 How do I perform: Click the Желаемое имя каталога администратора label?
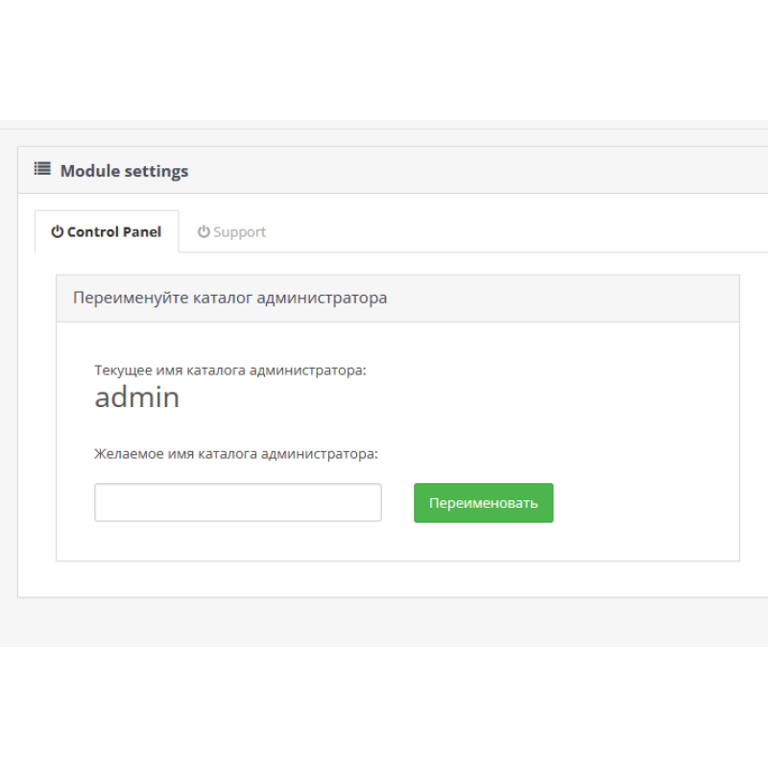click(236, 453)
